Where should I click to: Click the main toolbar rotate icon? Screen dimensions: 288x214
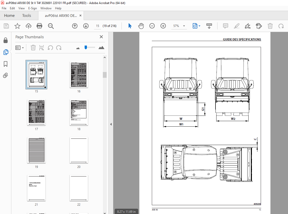(281, 26)
